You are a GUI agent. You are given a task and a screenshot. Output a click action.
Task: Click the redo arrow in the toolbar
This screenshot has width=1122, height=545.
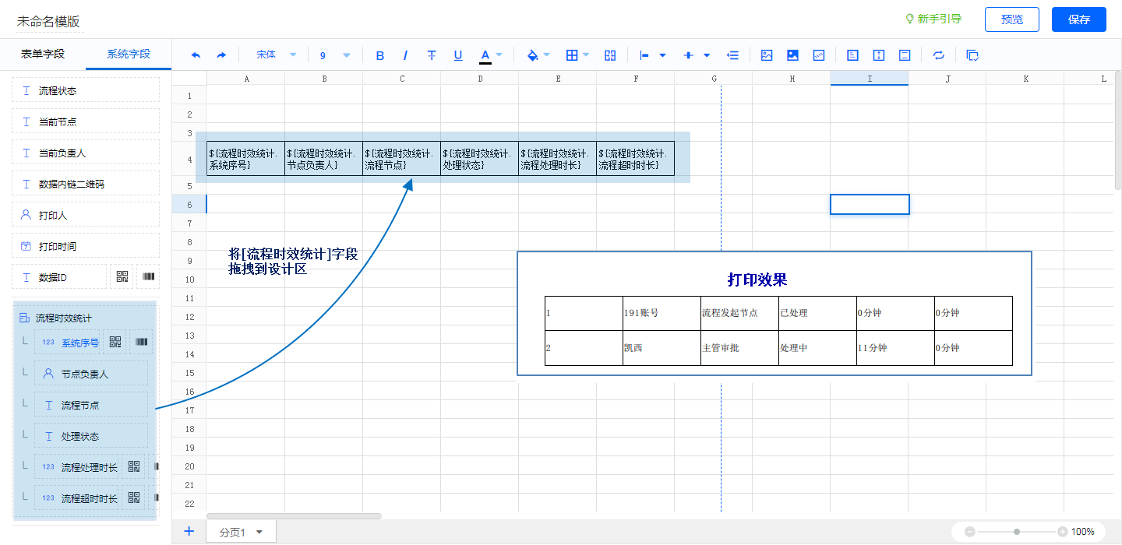[221, 55]
